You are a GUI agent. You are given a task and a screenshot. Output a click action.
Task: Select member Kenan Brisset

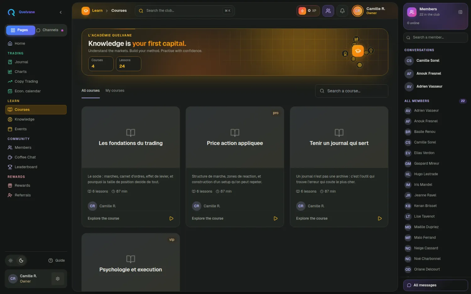coord(436,206)
